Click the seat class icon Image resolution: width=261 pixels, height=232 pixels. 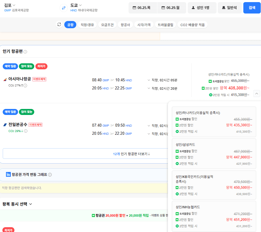click(223, 8)
